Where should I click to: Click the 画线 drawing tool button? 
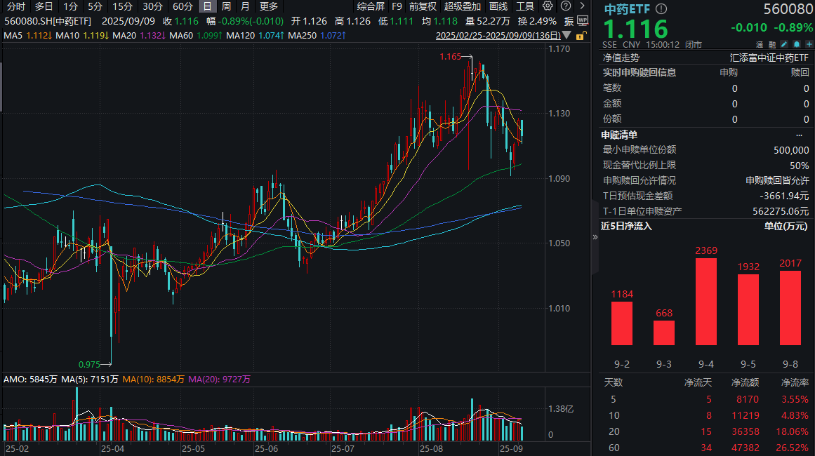point(498,6)
